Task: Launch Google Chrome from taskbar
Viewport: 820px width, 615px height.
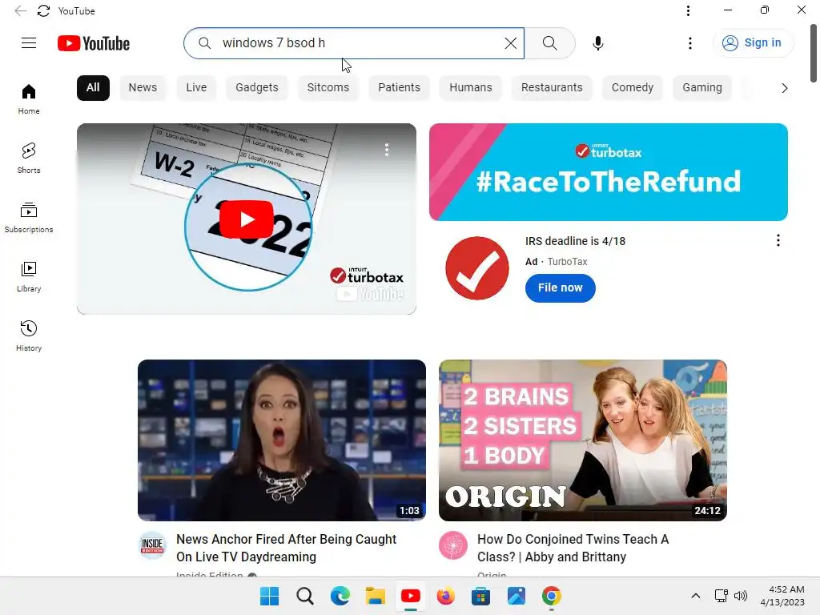Action: 551,596
